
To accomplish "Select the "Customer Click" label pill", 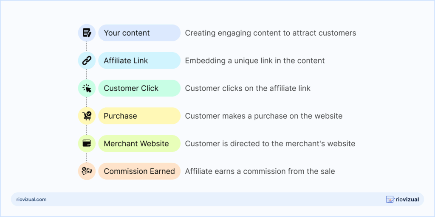I will pos(139,88).
